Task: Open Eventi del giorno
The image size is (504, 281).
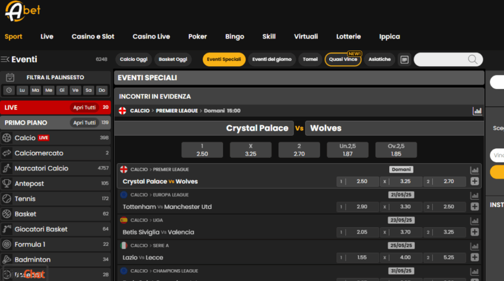Action: tap(272, 59)
